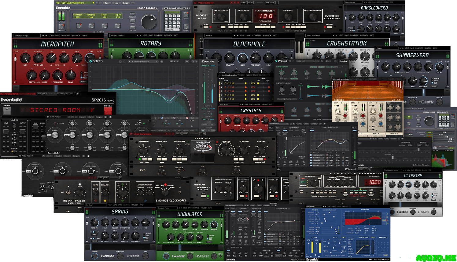Click the MicroPitch MIX knob
The height and width of the screenshot is (262, 457).
click(x=25, y=58)
